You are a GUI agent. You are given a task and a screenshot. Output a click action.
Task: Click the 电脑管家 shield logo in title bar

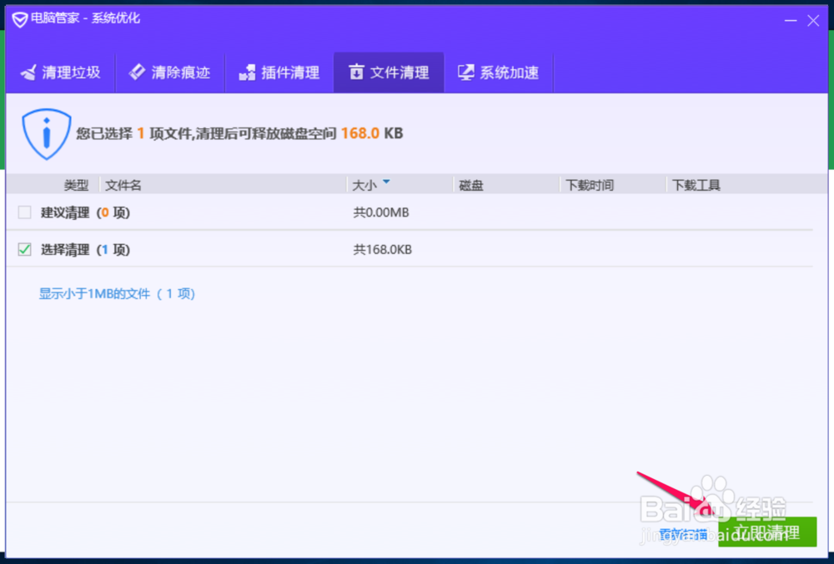point(19,17)
